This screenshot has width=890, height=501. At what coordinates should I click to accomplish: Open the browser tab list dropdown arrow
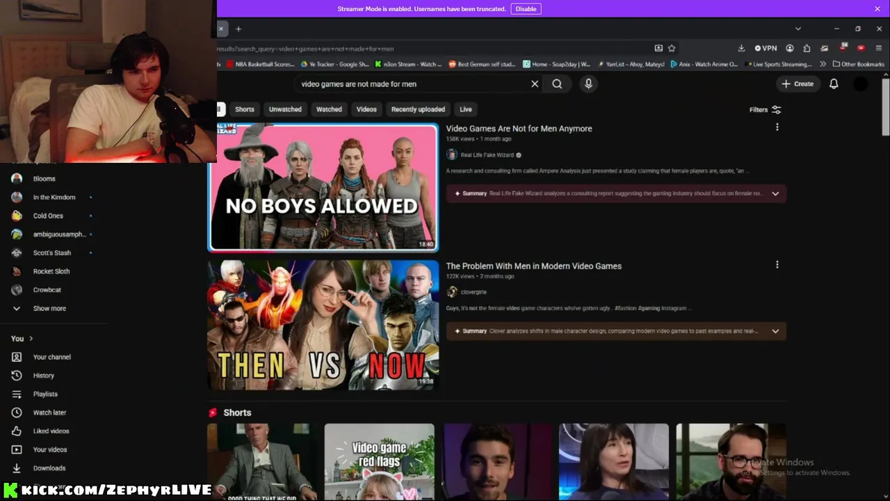798,29
